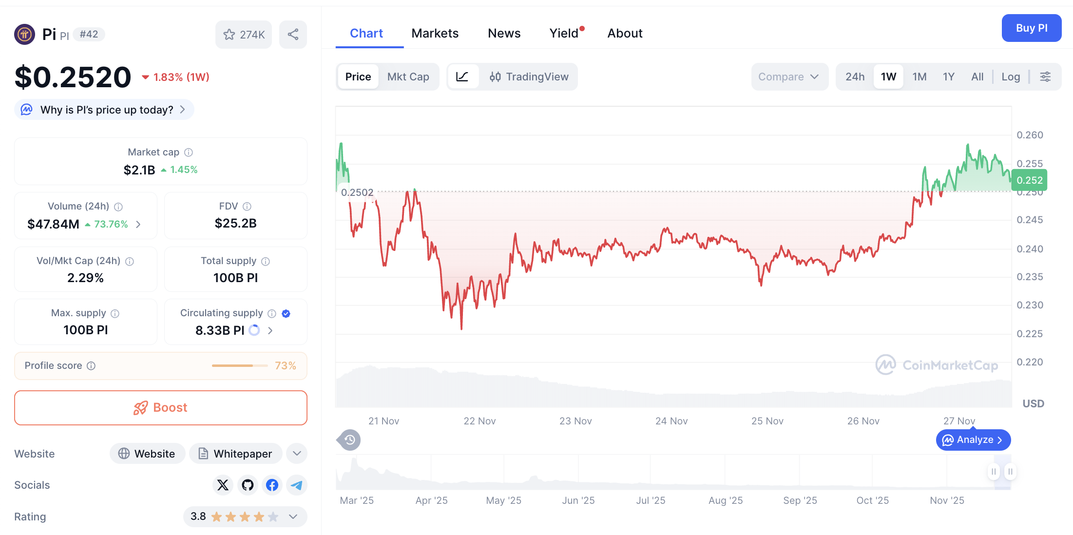1073x535 pixels.
Task: Switch to the Markets tab
Action: (x=435, y=33)
